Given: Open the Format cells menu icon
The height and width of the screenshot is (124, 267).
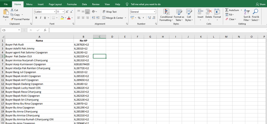Looking at the screenshot, I should pos(217,12).
